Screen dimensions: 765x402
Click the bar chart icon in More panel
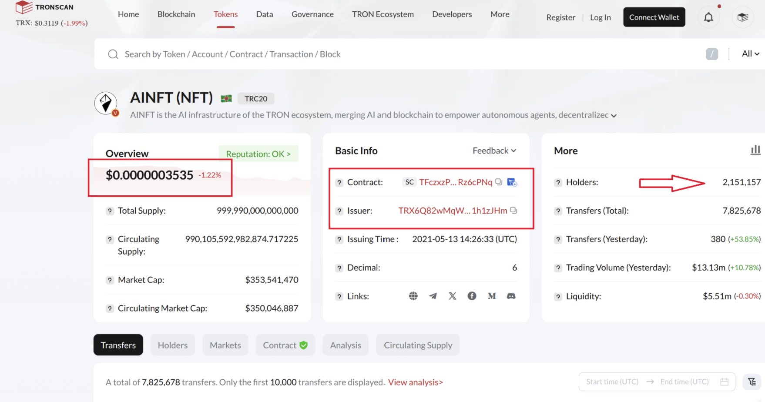(x=755, y=150)
